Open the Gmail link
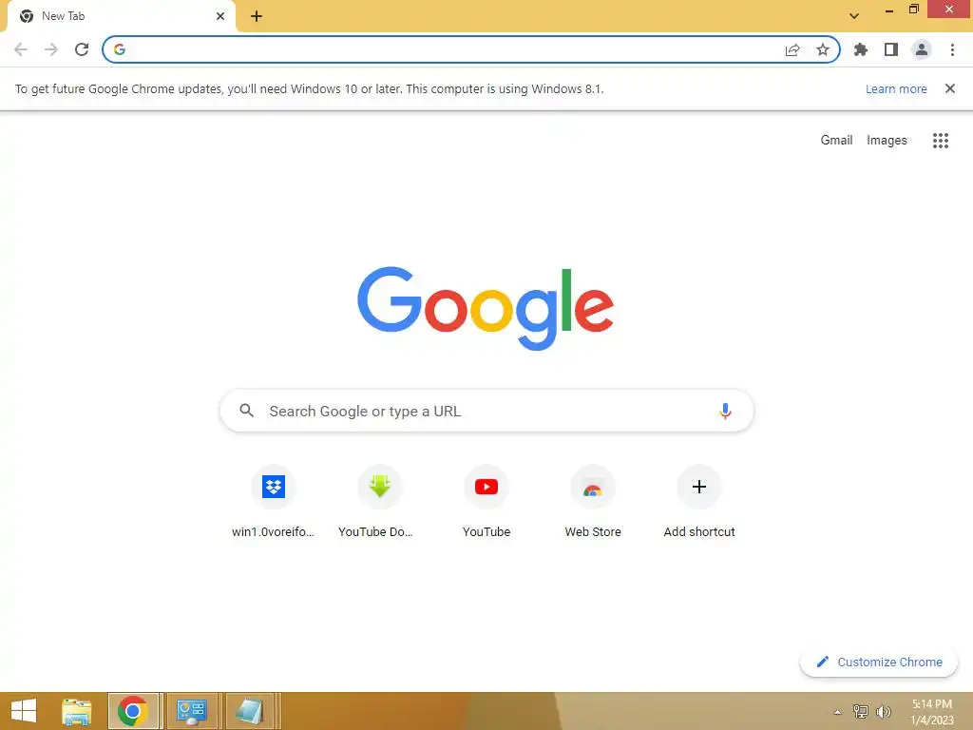Screen dimensions: 973x730 click(836, 141)
